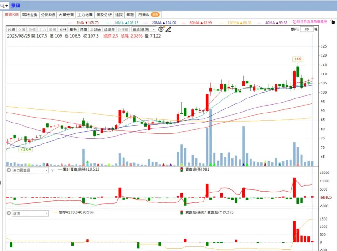Click the 顯示 bar count field 85
The image size is (337, 251).
click(x=306, y=30)
